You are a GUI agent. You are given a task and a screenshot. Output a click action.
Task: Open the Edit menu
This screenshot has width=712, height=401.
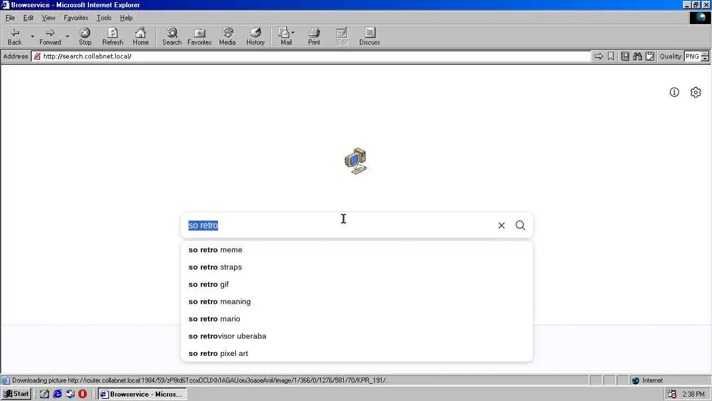point(28,18)
